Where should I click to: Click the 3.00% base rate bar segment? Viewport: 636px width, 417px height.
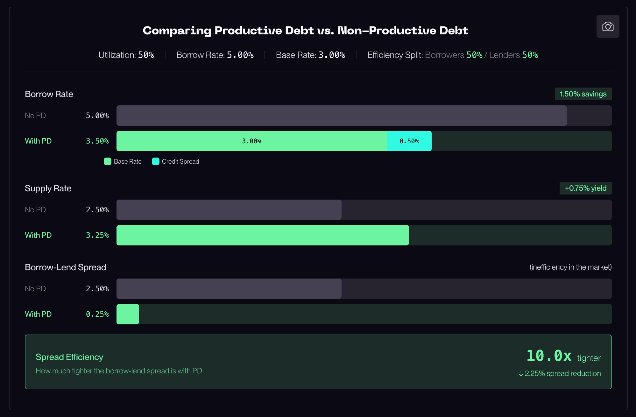251,141
